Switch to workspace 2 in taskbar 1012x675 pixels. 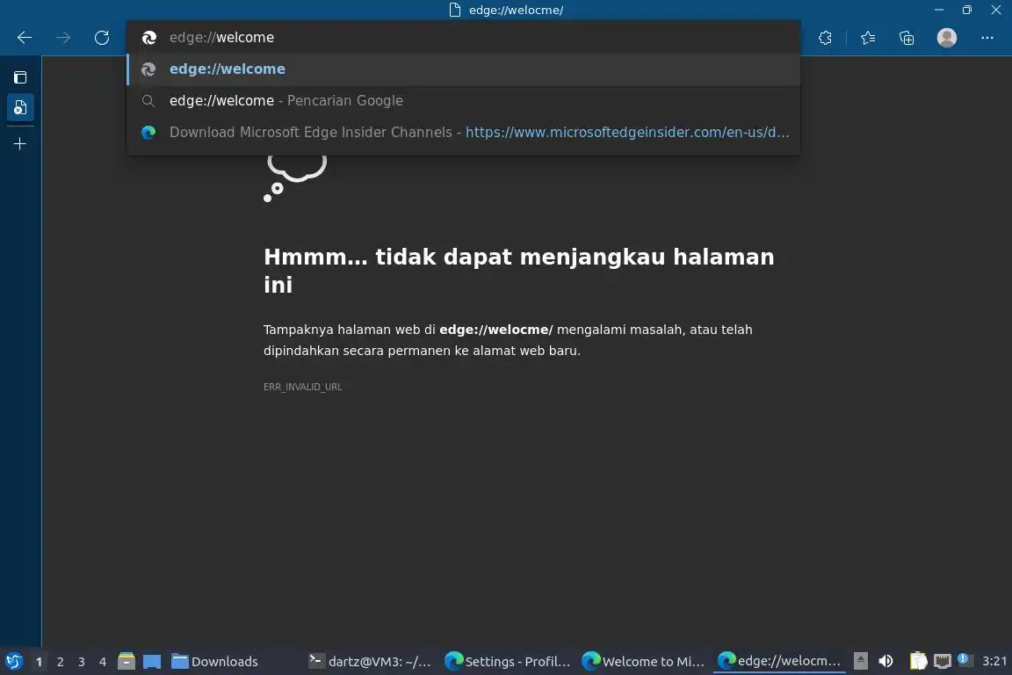60,662
